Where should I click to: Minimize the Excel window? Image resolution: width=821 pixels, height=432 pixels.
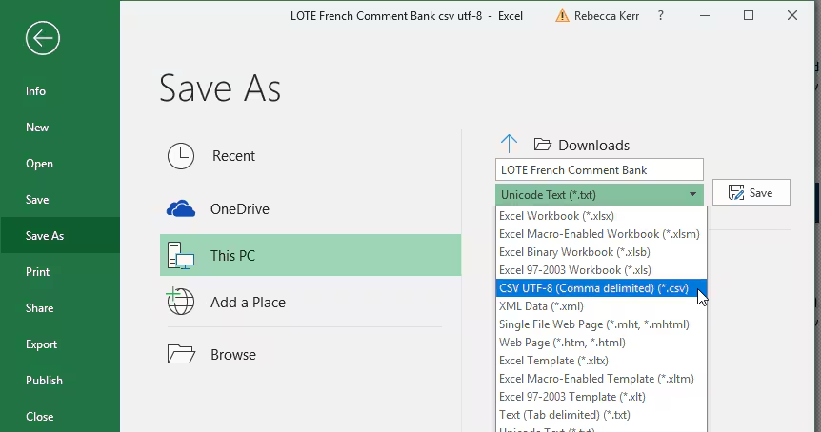coord(705,15)
